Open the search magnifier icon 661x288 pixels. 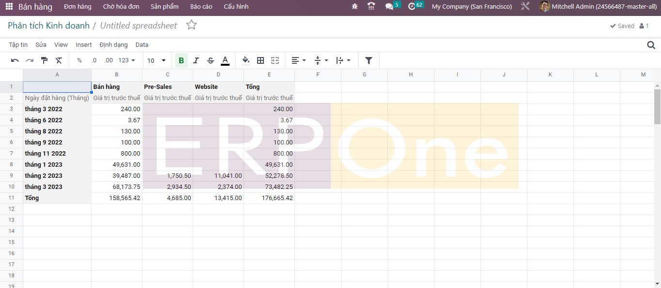(x=651, y=45)
